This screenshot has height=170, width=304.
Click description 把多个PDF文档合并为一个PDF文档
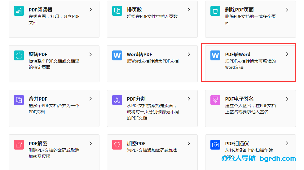54,109
